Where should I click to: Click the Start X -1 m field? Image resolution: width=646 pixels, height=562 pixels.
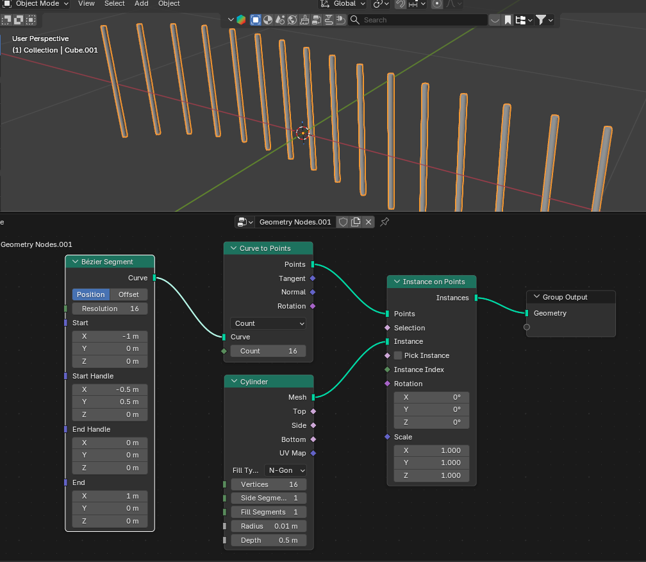click(110, 336)
